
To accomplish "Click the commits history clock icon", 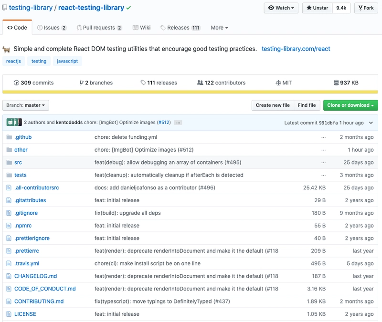I will (x=16, y=83).
